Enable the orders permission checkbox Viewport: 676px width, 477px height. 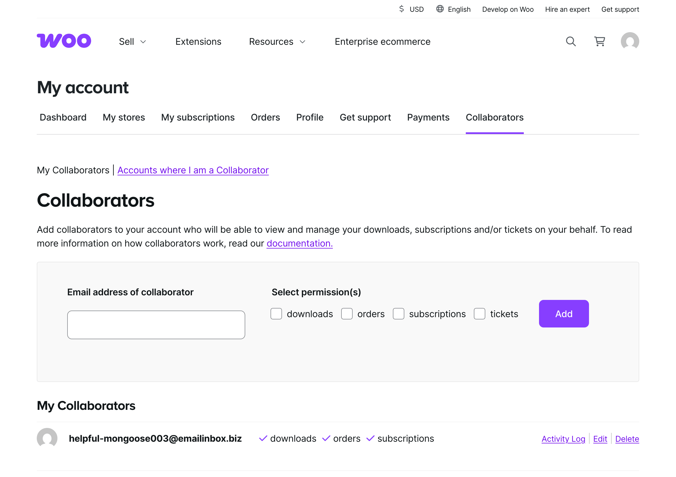pyautogui.click(x=347, y=314)
